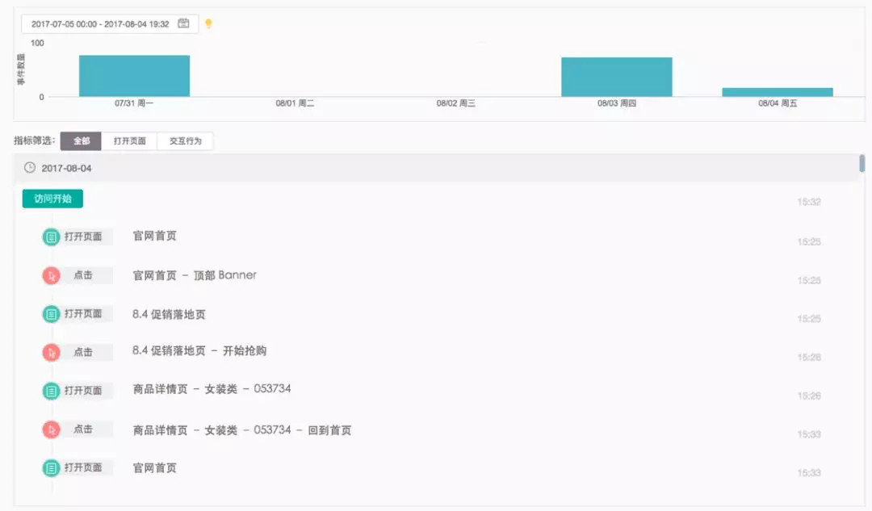Toggle the 交互行为 metric filter
Viewport: 872px width, 511px height.
tap(186, 140)
